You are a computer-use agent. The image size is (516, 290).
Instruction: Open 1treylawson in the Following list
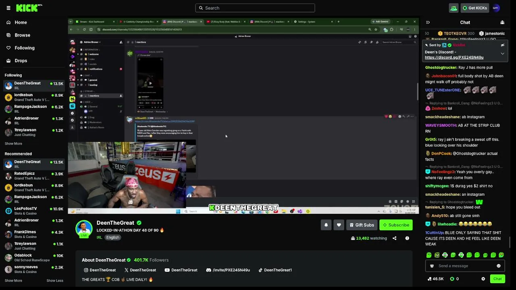tap(34, 133)
